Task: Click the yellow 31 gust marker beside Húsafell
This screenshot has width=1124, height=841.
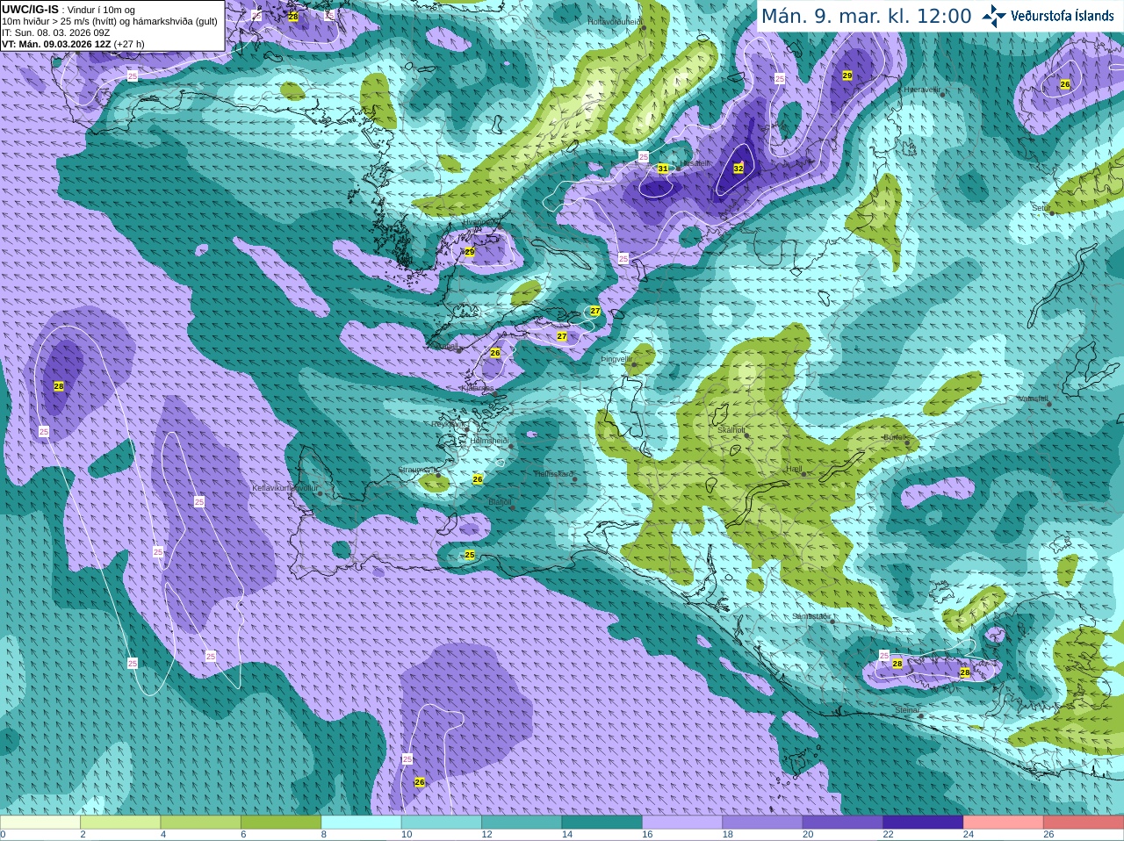Action: tap(663, 169)
